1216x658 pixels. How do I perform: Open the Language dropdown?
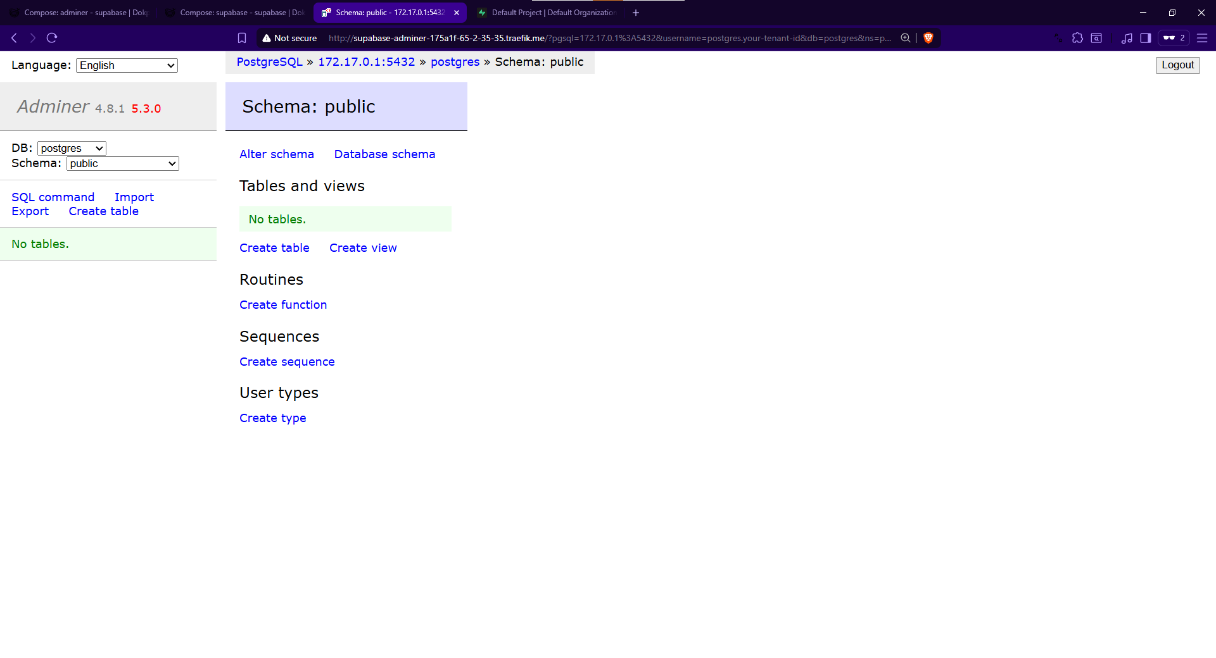pyautogui.click(x=127, y=65)
